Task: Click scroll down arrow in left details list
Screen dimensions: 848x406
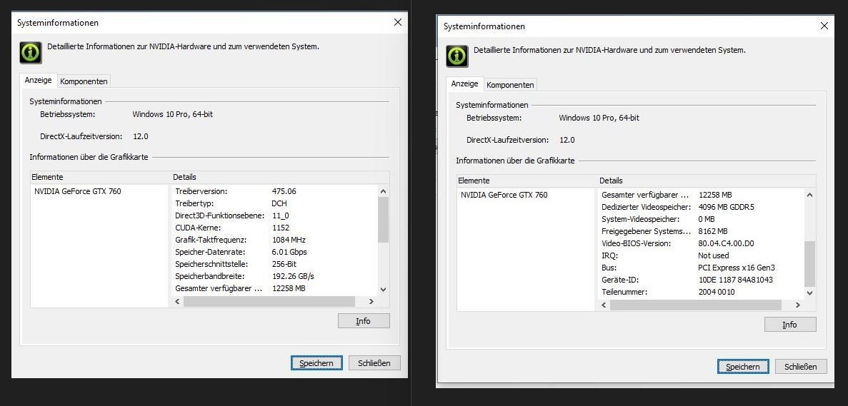Action: (383, 290)
